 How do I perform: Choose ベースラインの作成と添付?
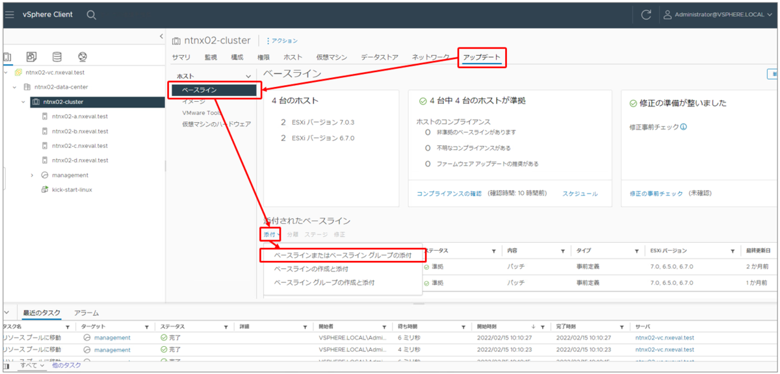311,269
